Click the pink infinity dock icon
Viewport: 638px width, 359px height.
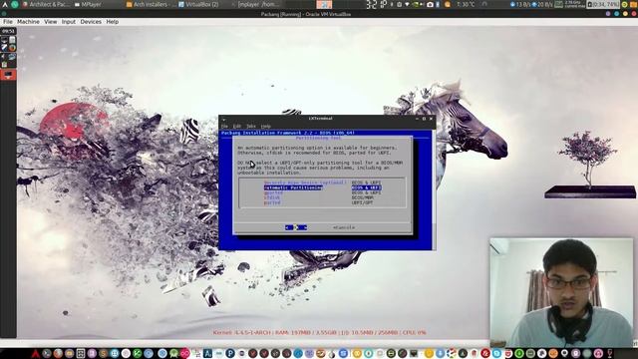tap(184, 353)
